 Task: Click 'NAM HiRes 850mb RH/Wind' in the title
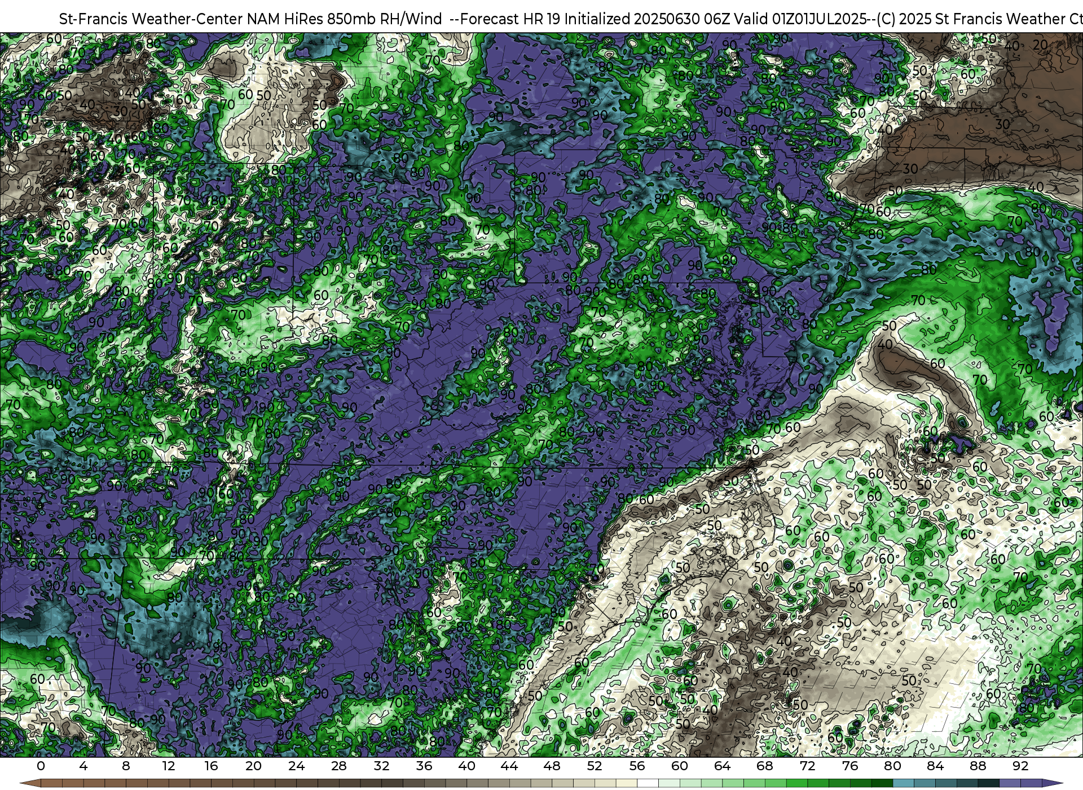[x=345, y=19]
